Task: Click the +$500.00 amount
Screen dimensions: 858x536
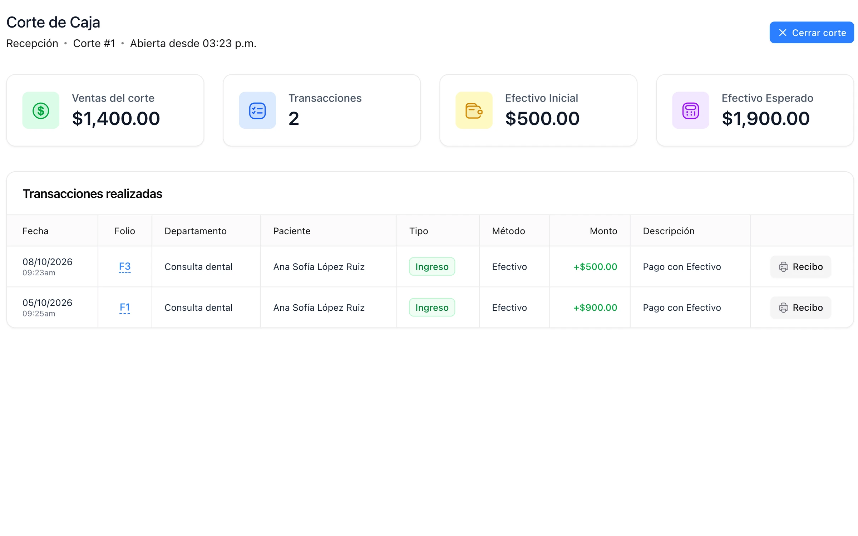Action: [595, 267]
